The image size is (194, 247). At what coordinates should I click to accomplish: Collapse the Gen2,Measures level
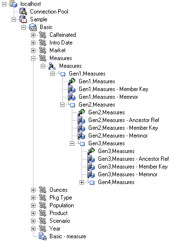point(62,105)
